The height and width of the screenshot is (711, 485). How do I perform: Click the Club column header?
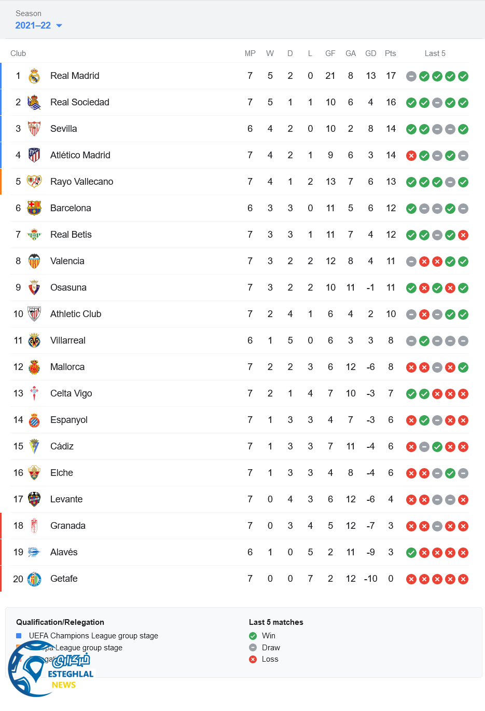[x=18, y=53]
